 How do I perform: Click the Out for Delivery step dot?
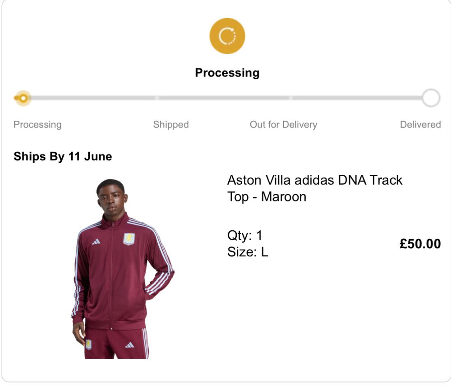click(291, 98)
